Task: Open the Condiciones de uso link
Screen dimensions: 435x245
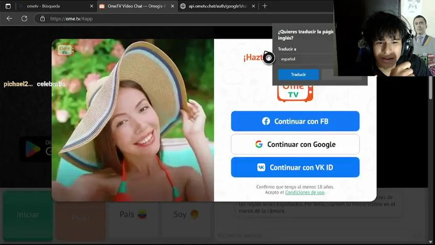Action: (x=305, y=193)
